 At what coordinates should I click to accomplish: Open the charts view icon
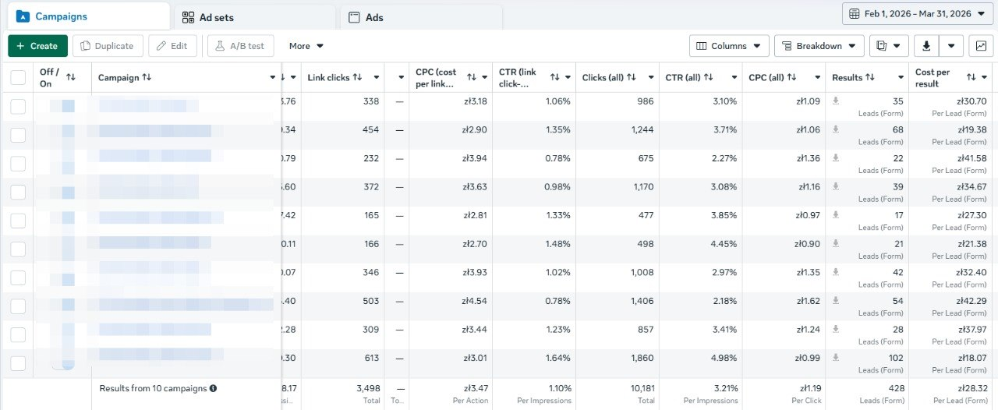tap(981, 46)
